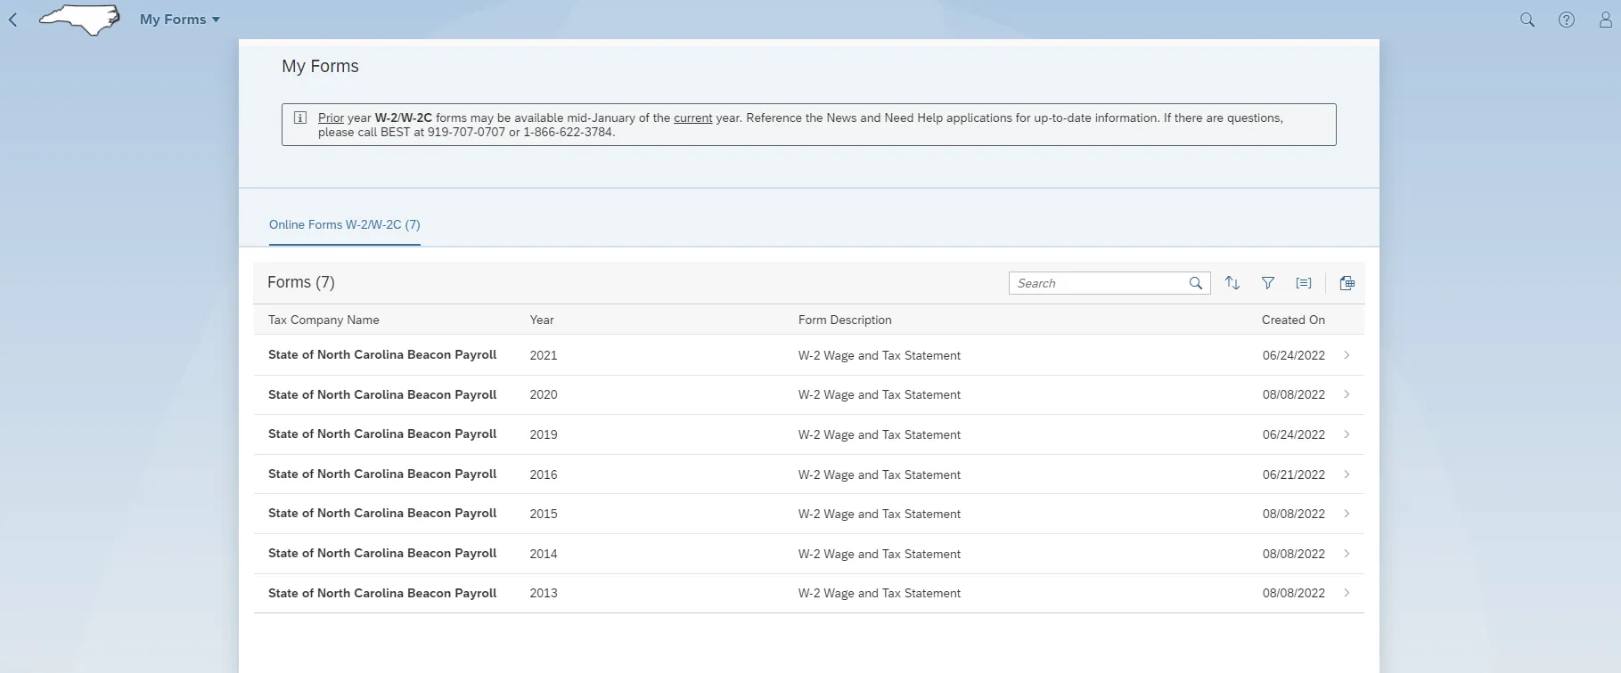This screenshot has height=673, width=1621.
Task: Open the user profile icon
Action: click(x=1605, y=20)
